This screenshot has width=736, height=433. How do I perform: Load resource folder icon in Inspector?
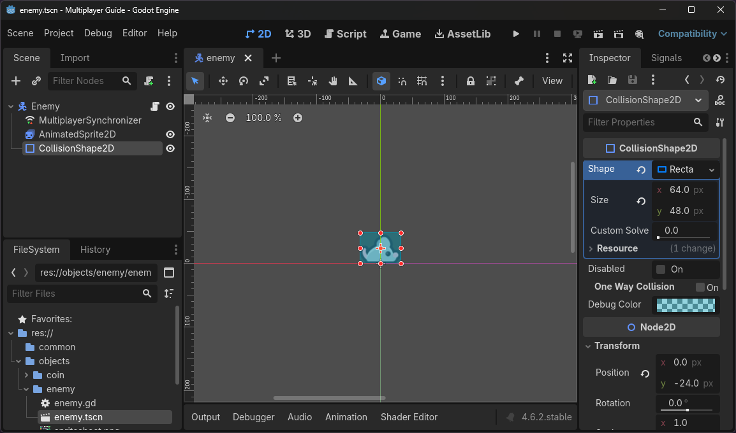(x=612, y=80)
